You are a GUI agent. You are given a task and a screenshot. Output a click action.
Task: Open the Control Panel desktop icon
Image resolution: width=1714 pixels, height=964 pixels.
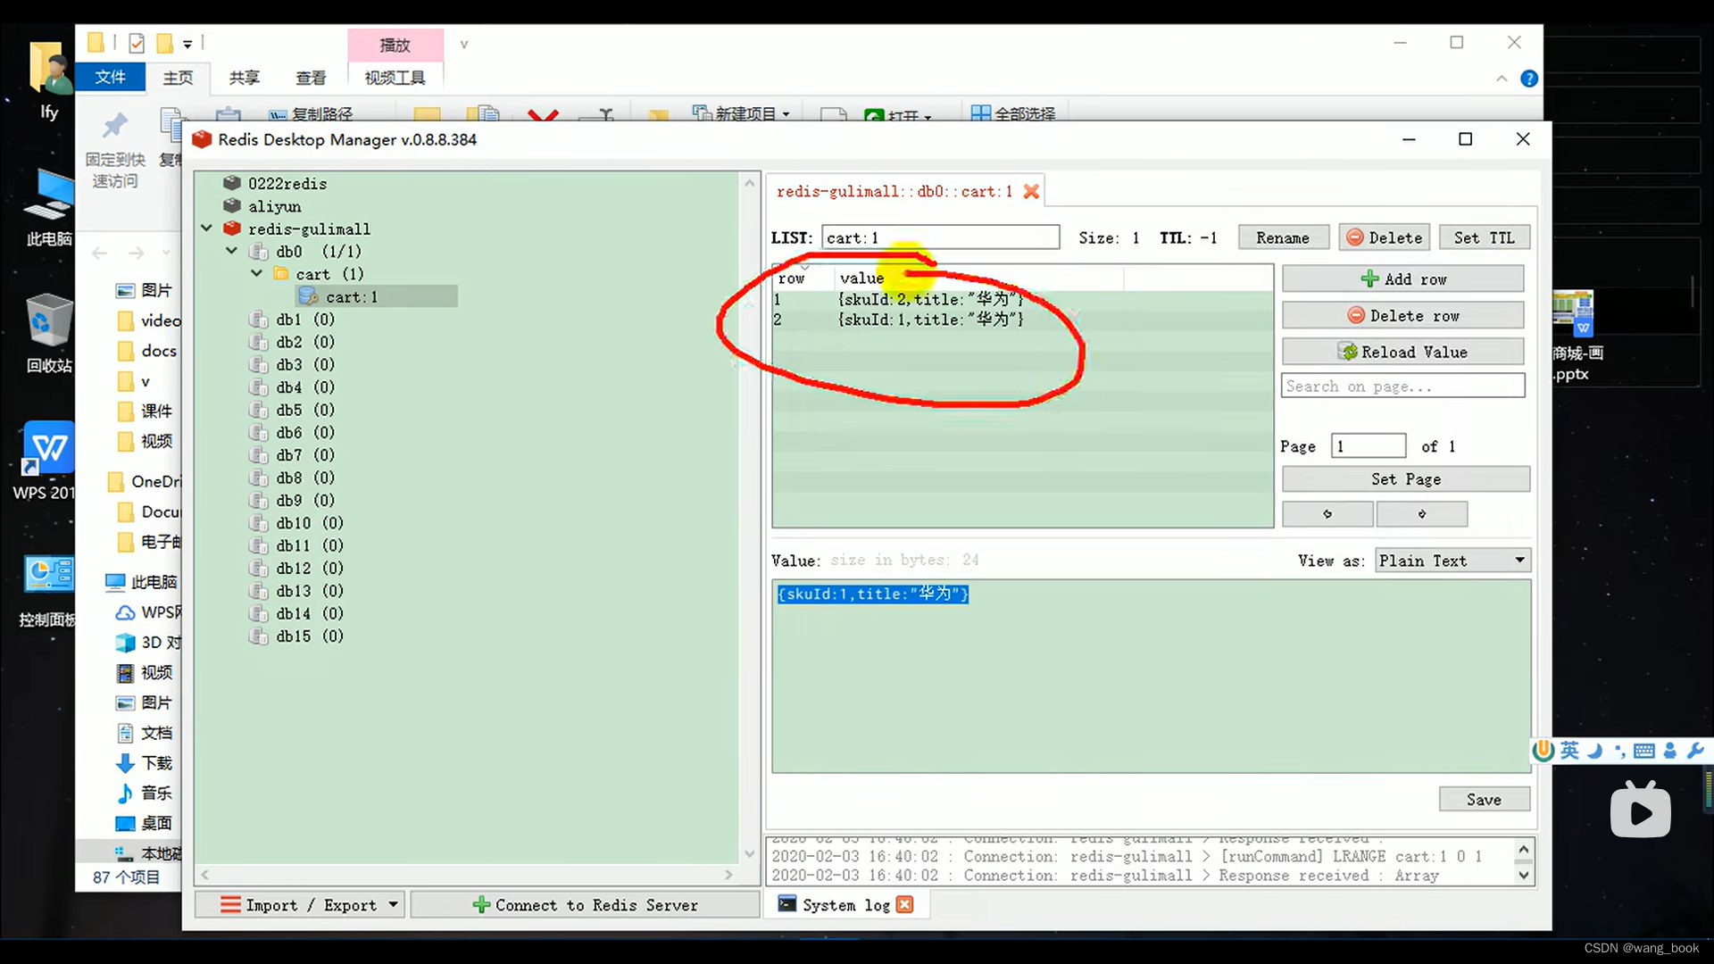point(46,589)
